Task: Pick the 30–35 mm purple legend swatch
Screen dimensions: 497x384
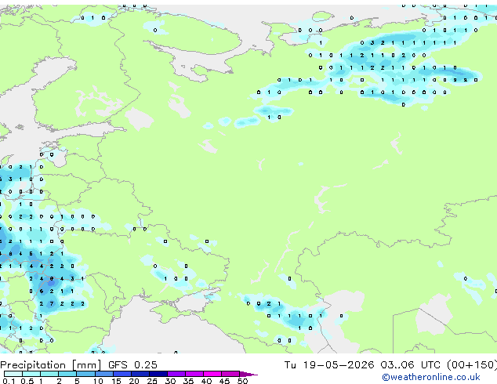Action: pyautogui.click(x=176, y=374)
